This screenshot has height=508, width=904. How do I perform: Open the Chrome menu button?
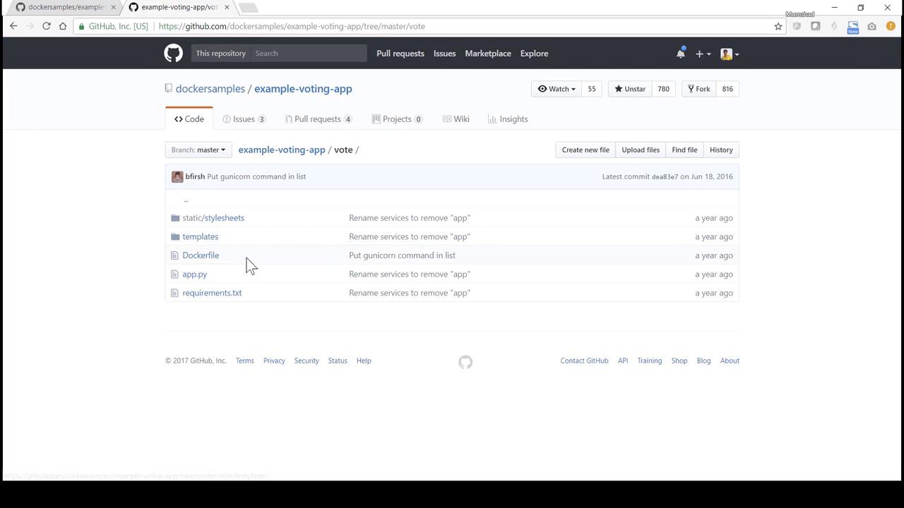(890, 26)
